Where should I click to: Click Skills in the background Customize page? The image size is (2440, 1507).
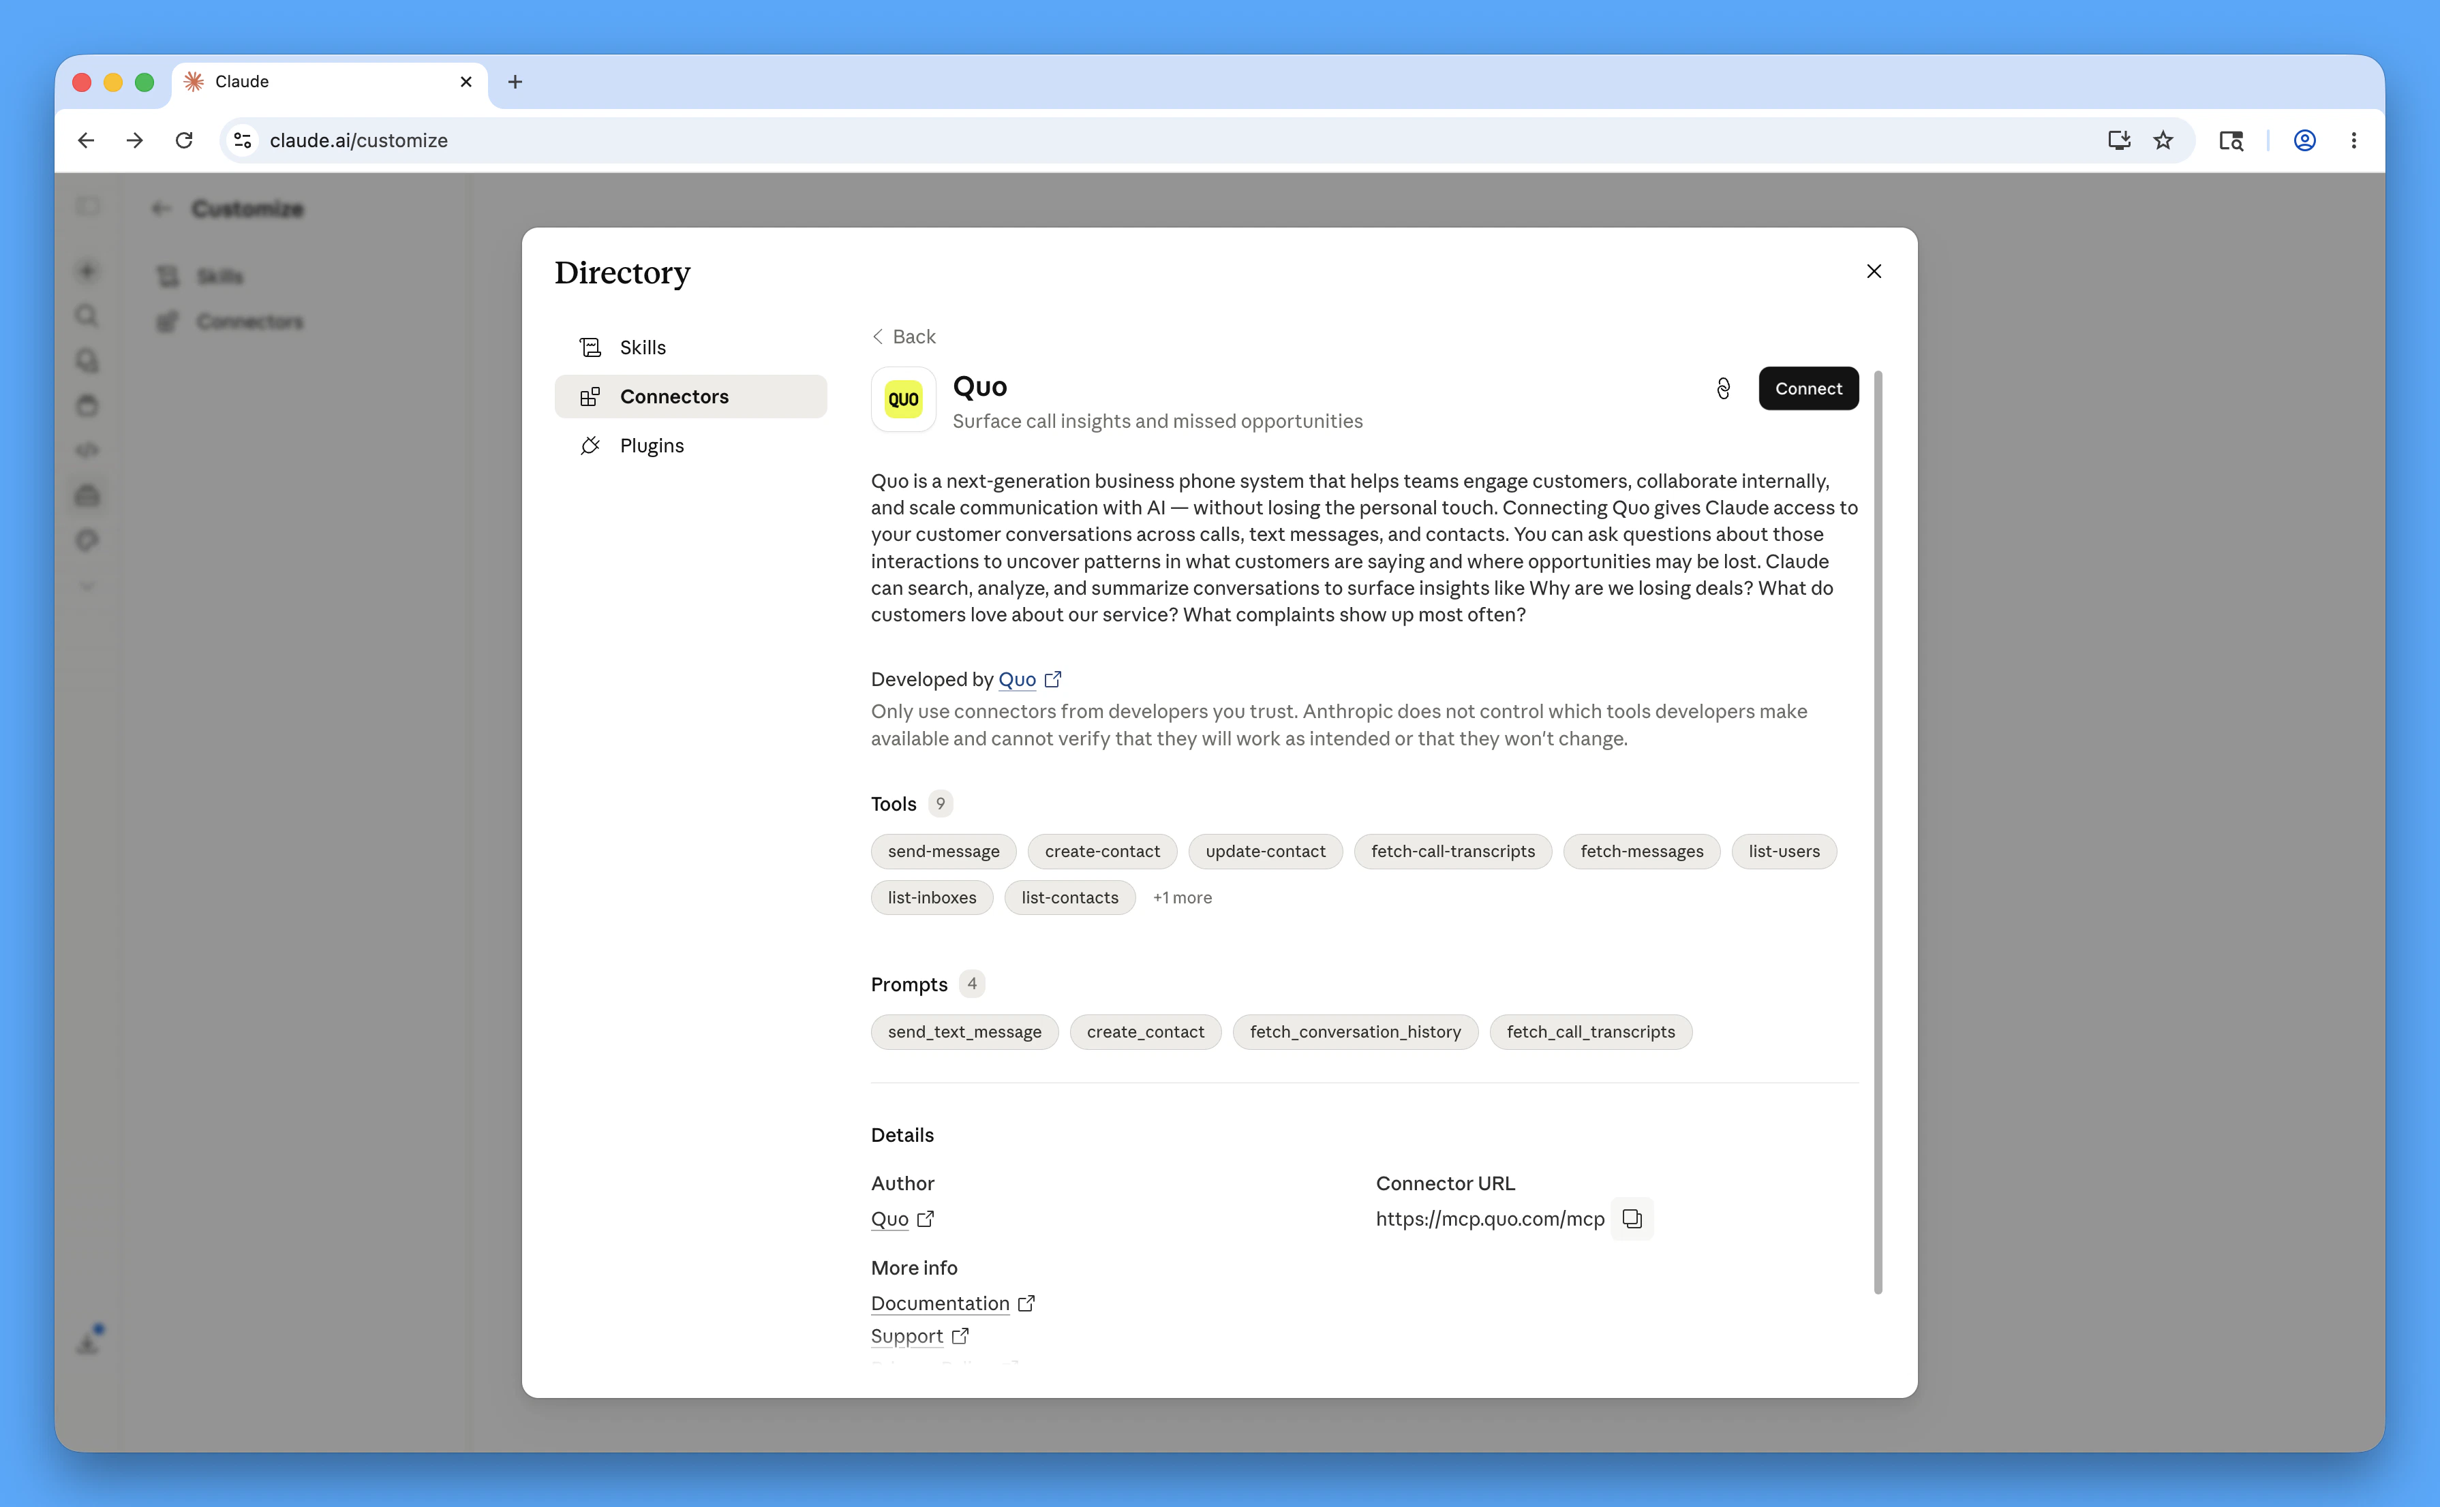pyautogui.click(x=219, y=276)
